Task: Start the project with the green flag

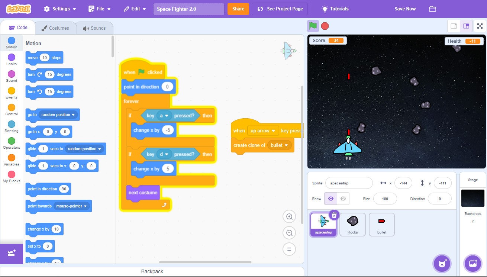Action: (x=313, y=26)
